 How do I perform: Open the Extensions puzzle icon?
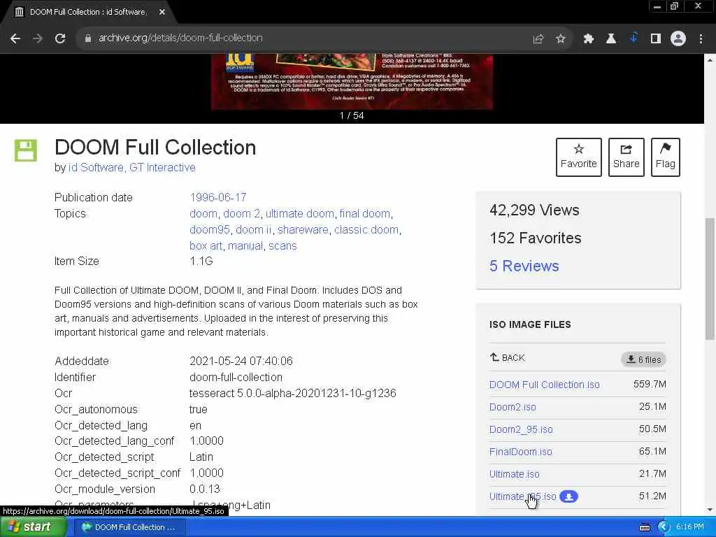[589, 39]
